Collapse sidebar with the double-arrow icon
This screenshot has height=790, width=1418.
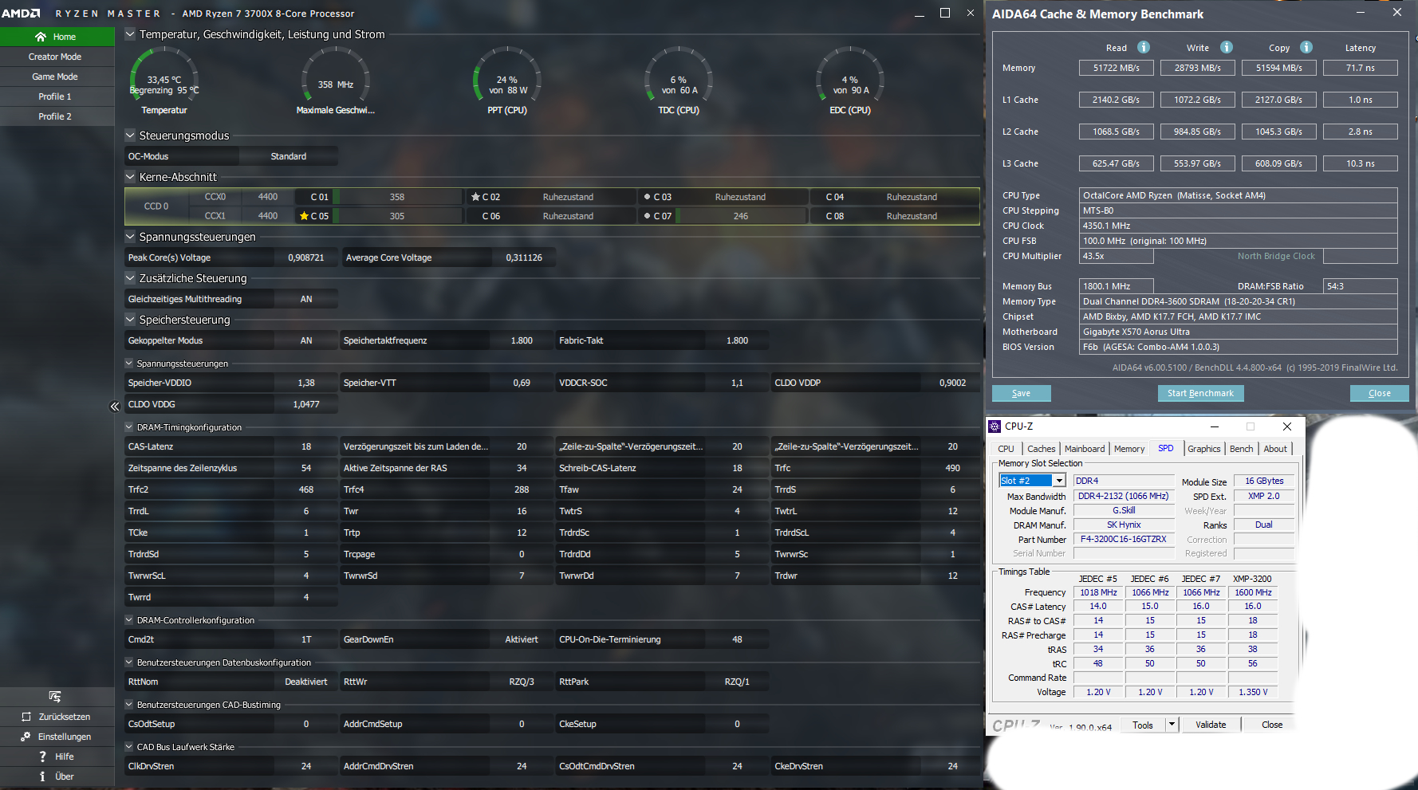114,407
